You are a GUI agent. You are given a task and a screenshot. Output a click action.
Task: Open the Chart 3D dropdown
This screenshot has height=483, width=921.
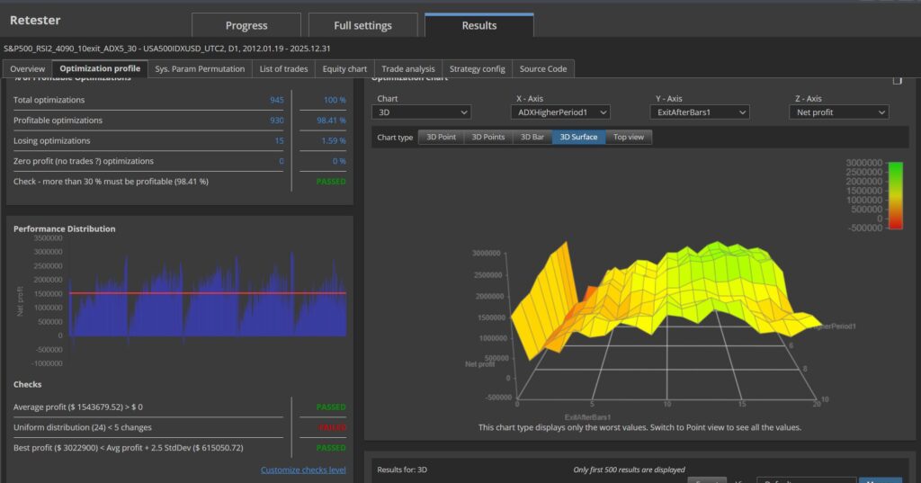point(421,112)
